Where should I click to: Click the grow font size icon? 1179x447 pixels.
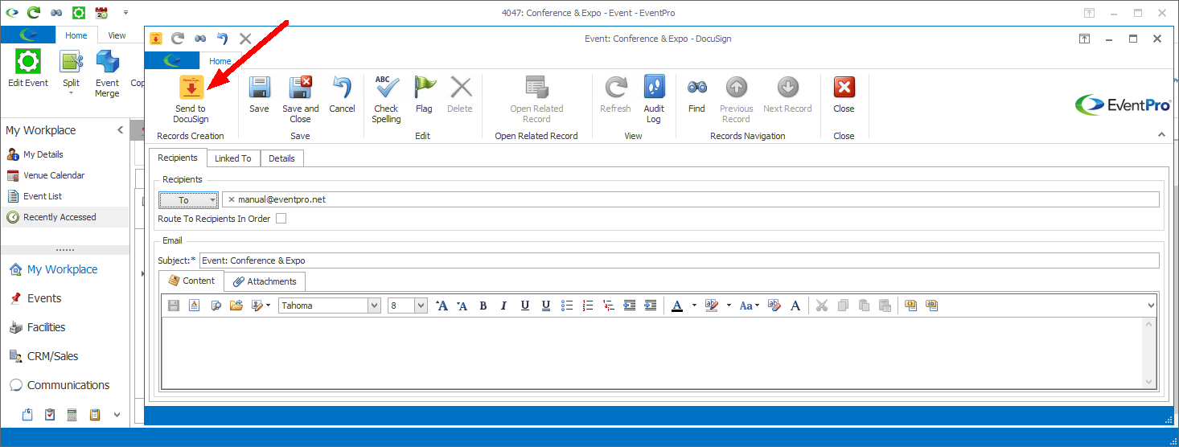[442, 306]
